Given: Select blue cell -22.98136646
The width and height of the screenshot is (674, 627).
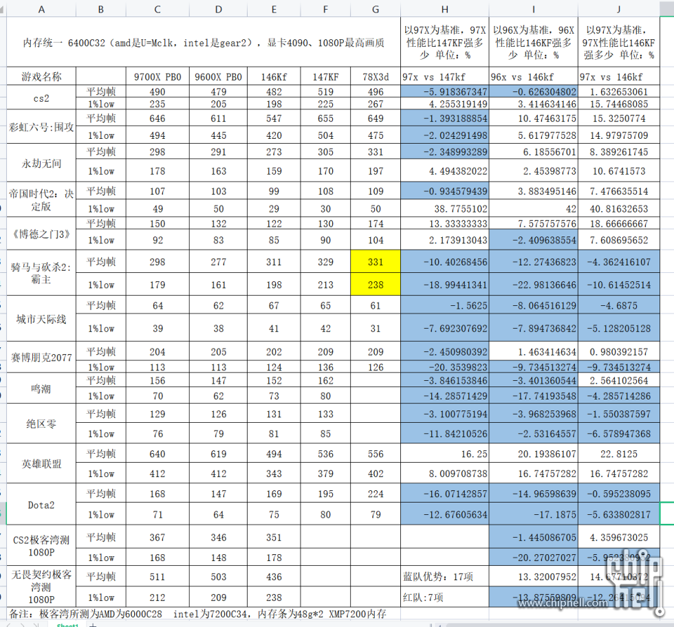Looking at the screenshot, I should (534, 285).
